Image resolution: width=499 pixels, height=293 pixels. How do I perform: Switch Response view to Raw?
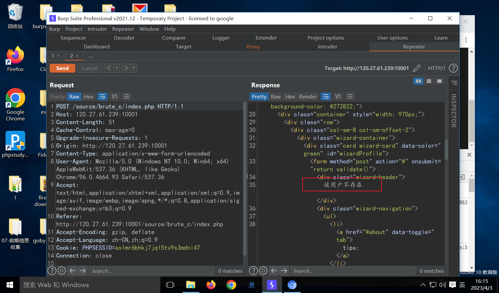click(276, 96)
